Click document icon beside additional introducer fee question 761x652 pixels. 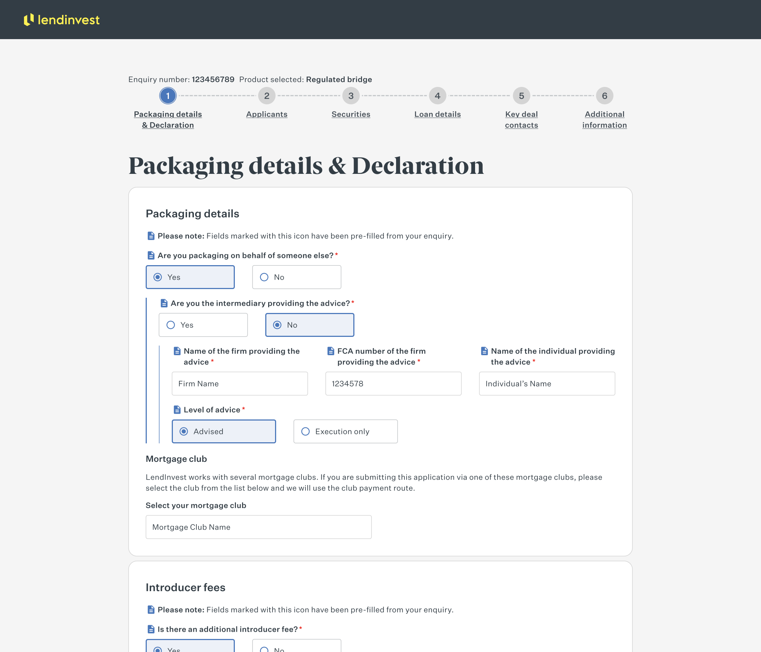click(x=151, y=629)
